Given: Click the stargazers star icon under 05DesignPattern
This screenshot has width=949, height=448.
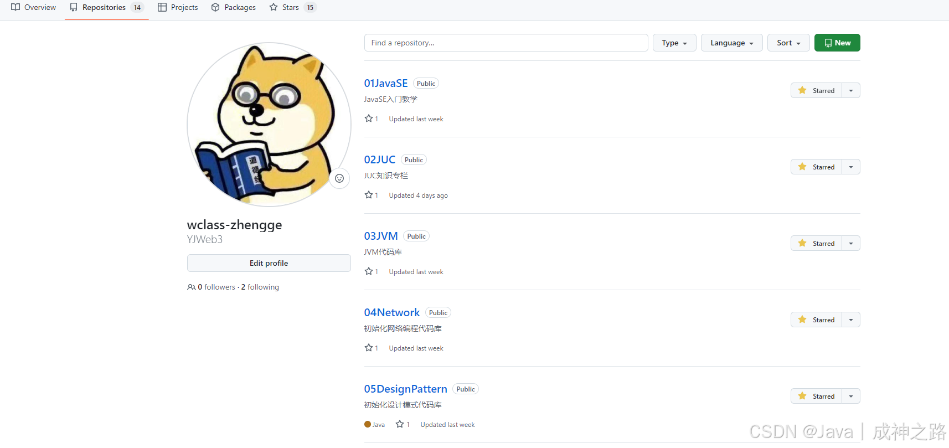Looking at the screenshot, I should click(400, 424).
